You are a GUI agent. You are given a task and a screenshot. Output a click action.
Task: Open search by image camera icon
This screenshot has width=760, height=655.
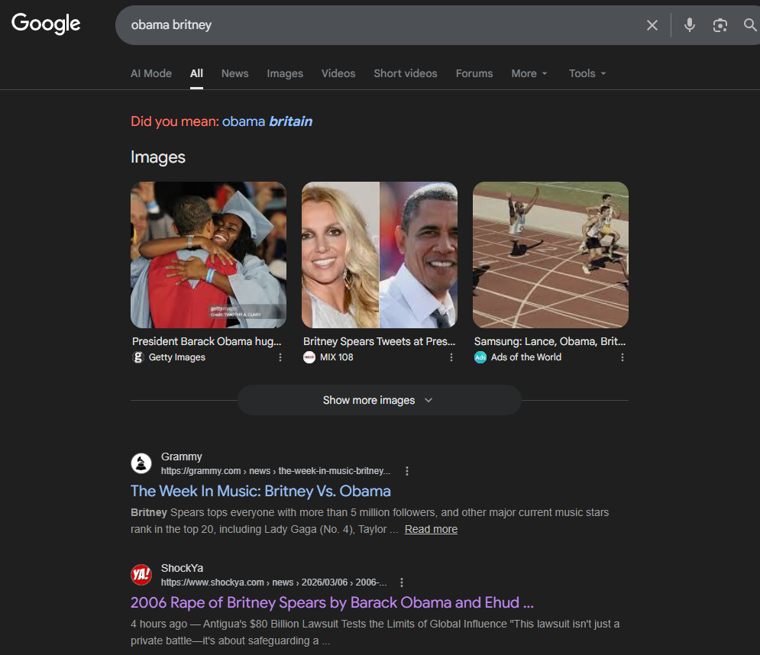(x=720, y=25)
